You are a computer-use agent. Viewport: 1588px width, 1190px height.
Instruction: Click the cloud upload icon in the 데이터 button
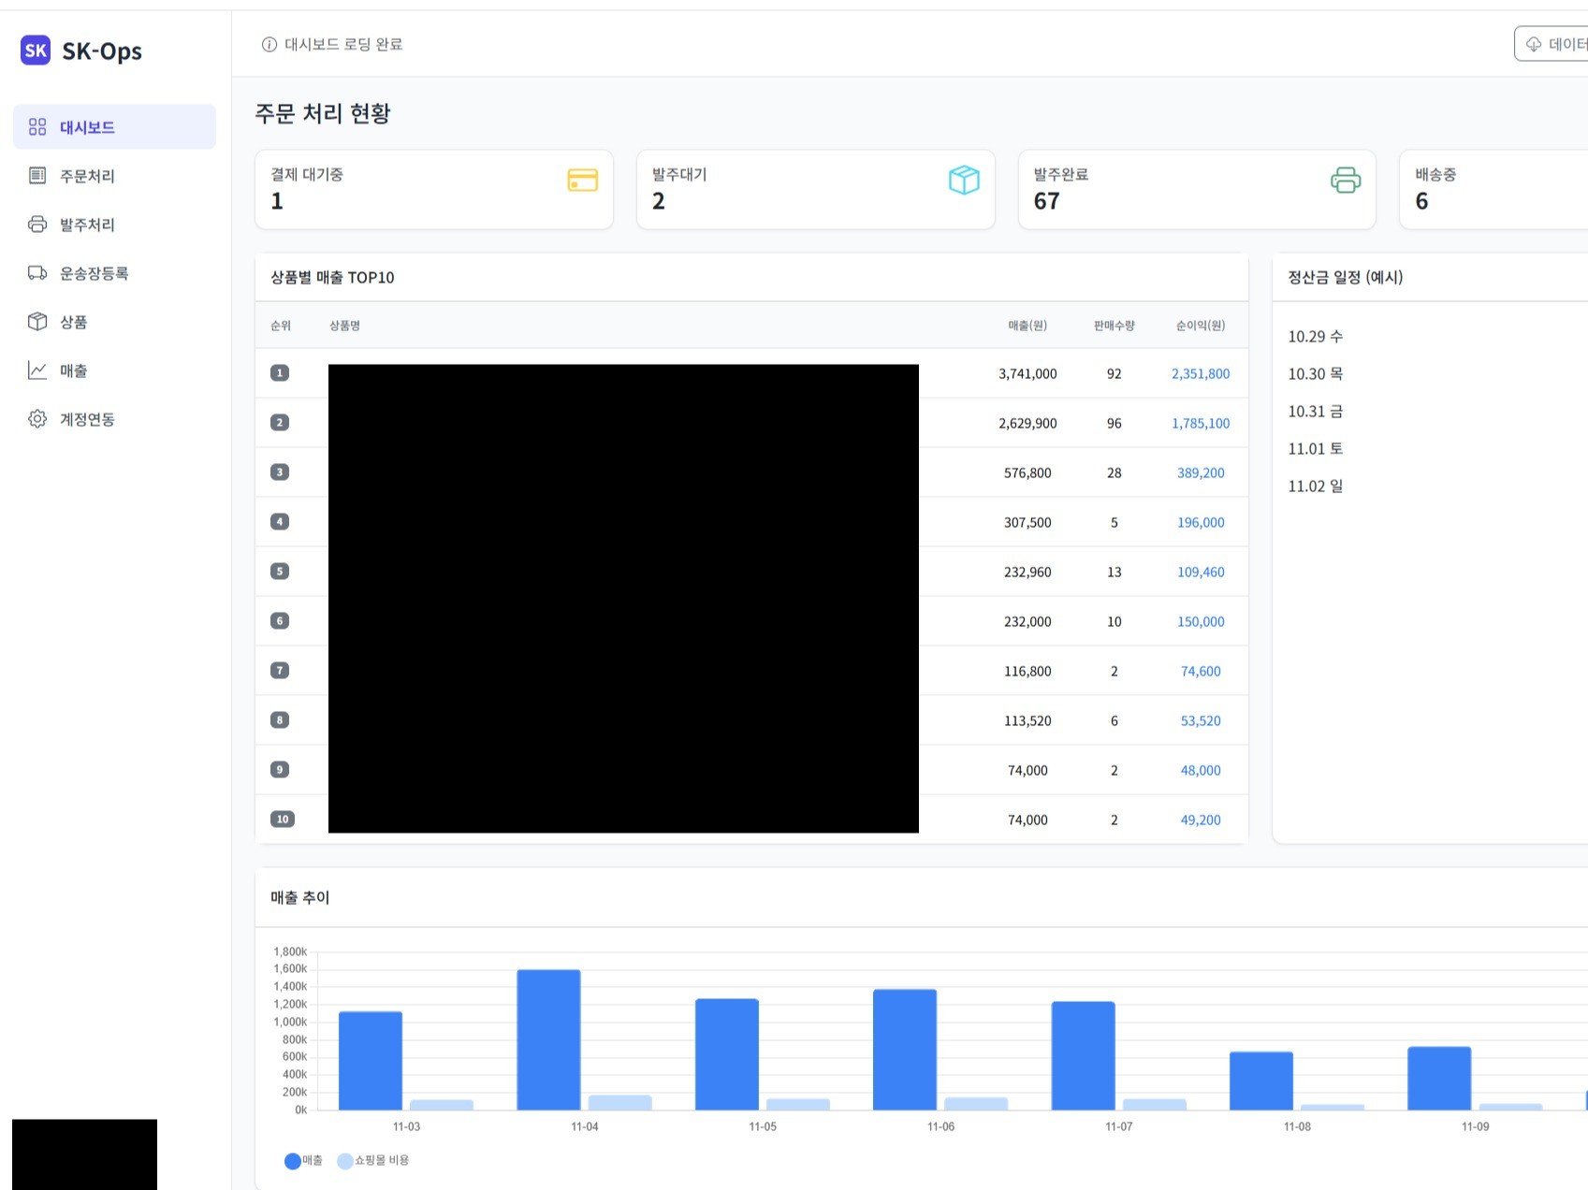click(1533, 44)
